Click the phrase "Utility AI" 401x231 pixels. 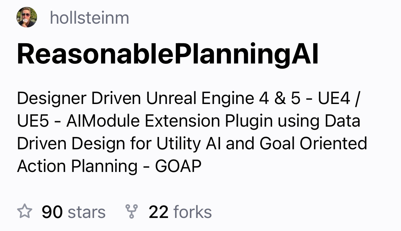tap(189, 144)
